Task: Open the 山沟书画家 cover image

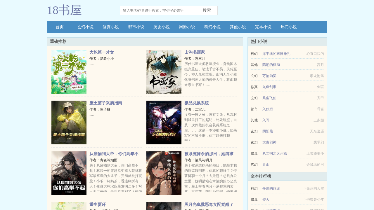Action: click(x=164, y=72)
